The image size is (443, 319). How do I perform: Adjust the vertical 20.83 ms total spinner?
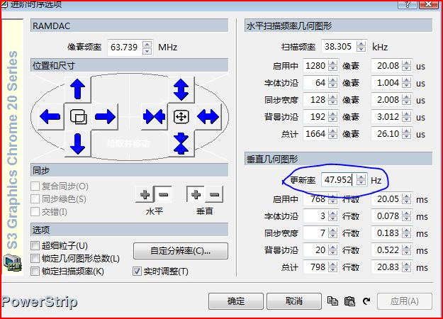(x=407, y=267)
